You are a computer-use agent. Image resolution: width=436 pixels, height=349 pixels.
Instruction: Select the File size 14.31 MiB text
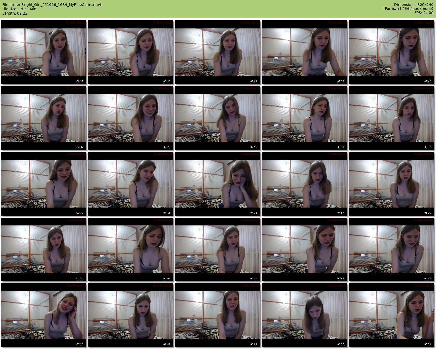coord(19,9)
